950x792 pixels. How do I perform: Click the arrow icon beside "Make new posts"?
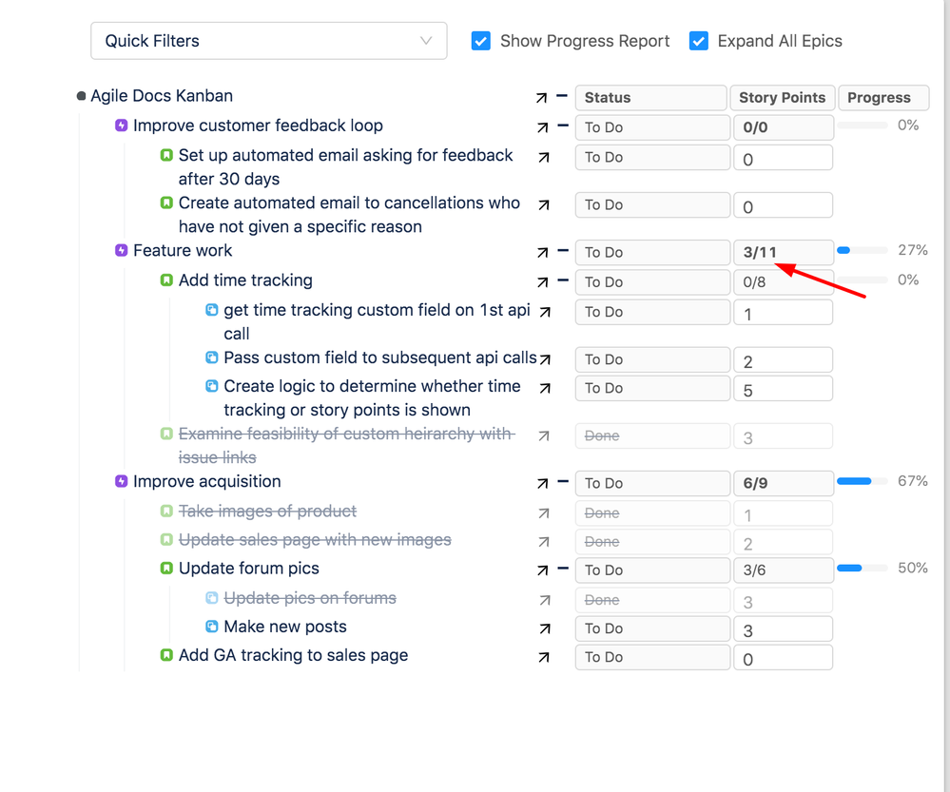pos(545,628)
